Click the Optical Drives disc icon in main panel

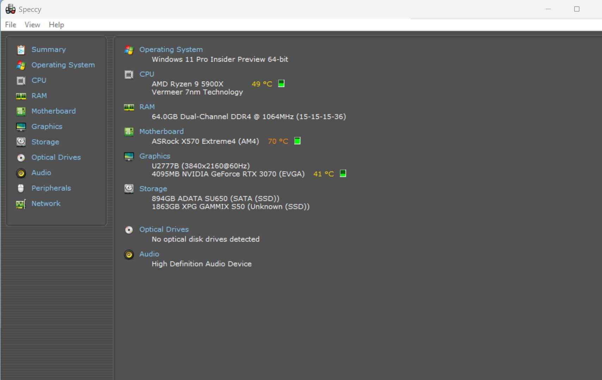point(129,230)
